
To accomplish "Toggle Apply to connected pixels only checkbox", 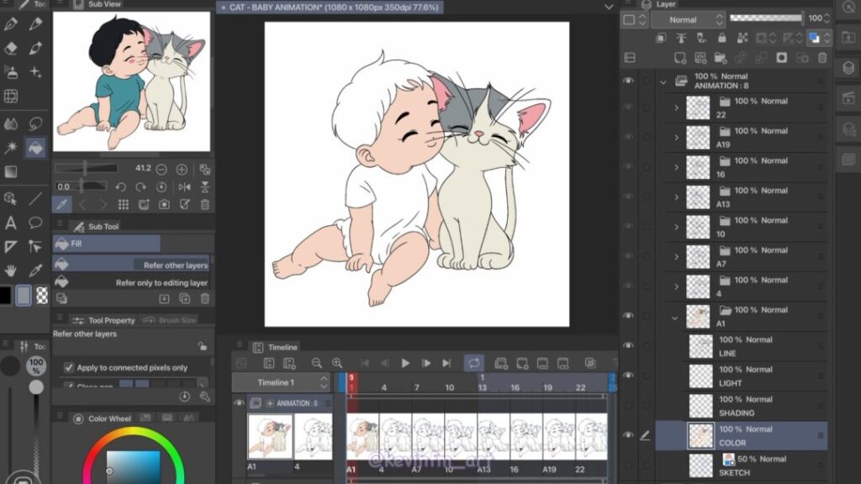I will coord(69,367).
